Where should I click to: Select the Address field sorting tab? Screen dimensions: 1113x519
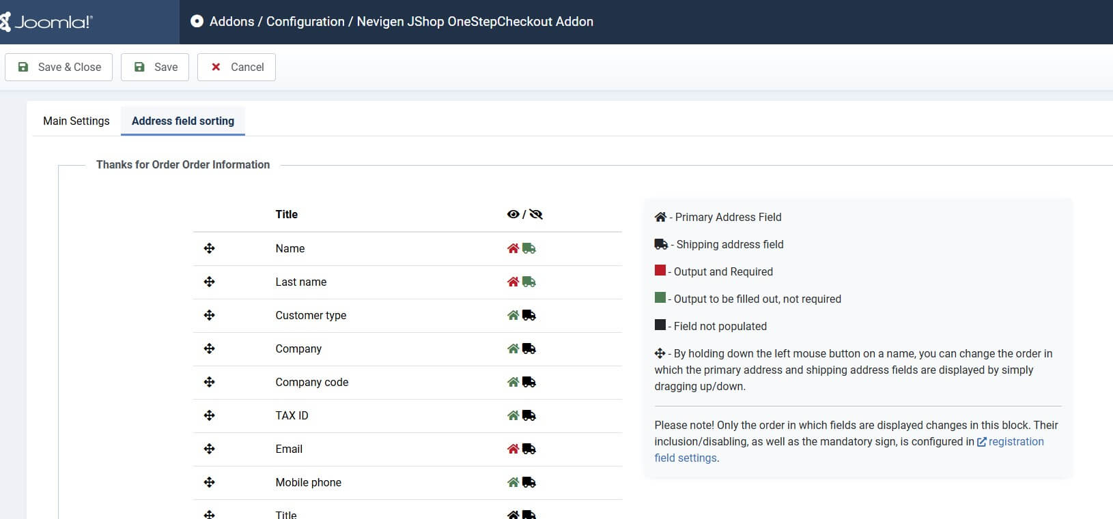[x=182, y=121]
